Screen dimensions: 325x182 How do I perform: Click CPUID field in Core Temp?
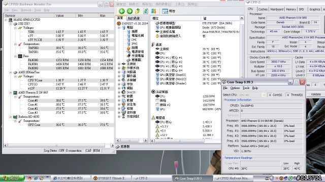coord(271,106)
